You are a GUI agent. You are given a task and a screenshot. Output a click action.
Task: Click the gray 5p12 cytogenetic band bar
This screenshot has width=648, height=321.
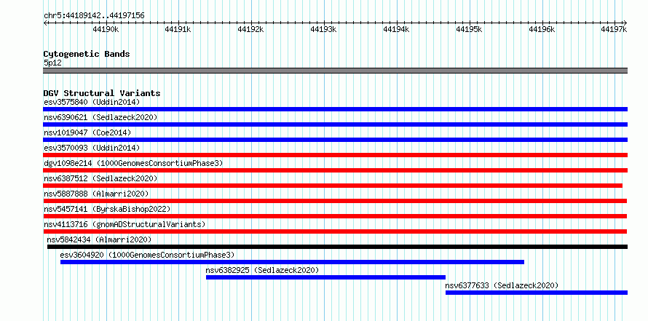[335, 71]
